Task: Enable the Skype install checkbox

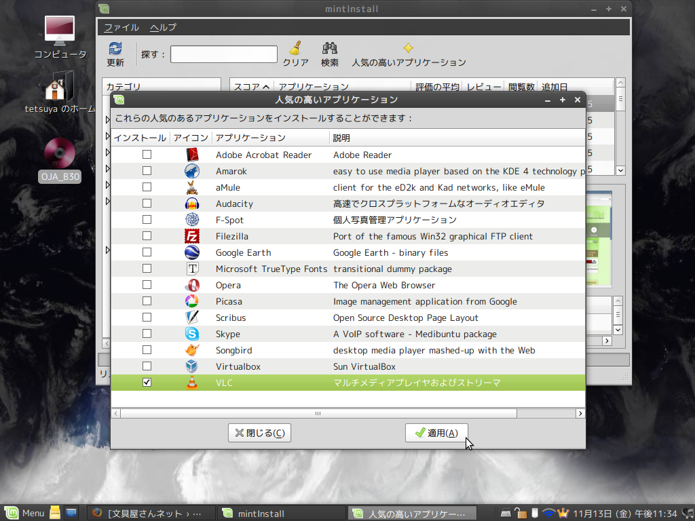Action: click(x=147, y=334)
